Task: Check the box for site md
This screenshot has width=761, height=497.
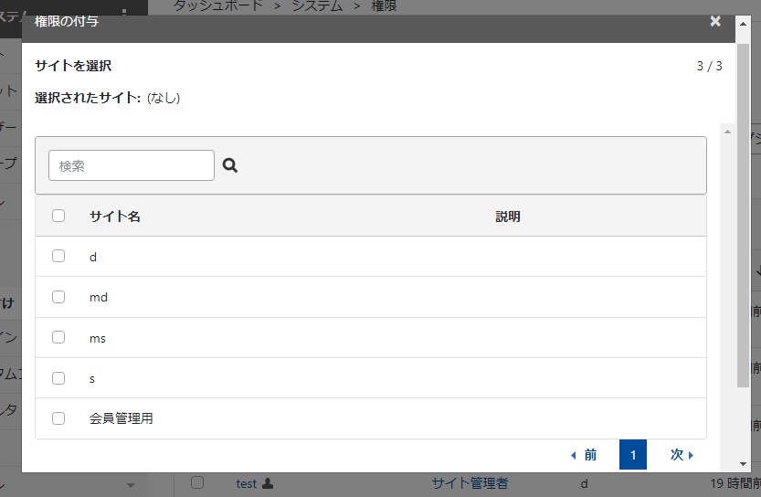Action: tap(58, 297)
